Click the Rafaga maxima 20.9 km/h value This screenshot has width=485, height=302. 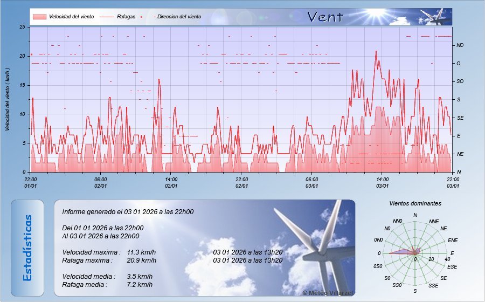tap(141, 260)
